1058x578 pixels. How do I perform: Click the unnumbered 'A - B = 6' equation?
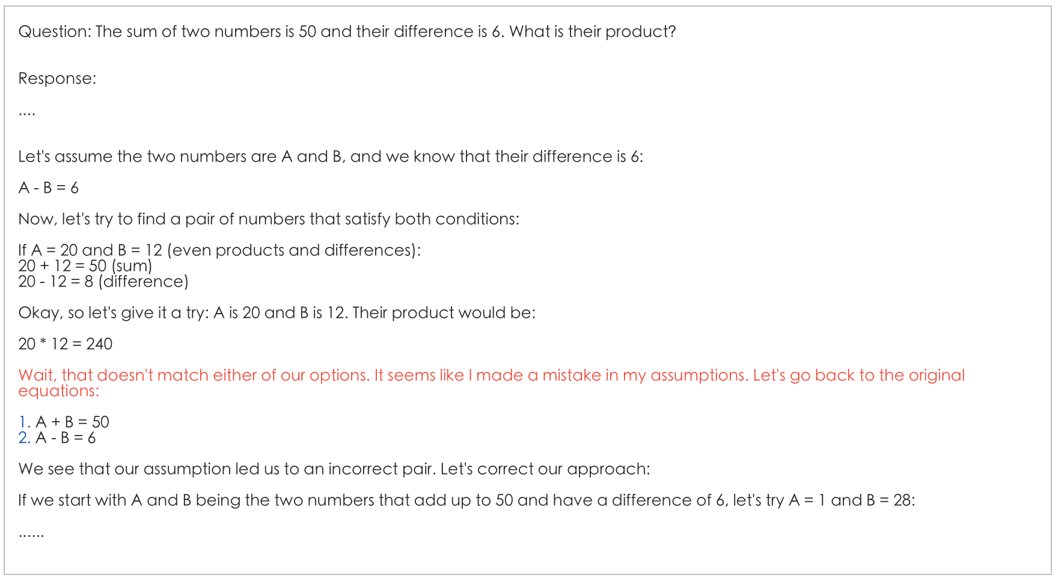click(x=48, y=187)
